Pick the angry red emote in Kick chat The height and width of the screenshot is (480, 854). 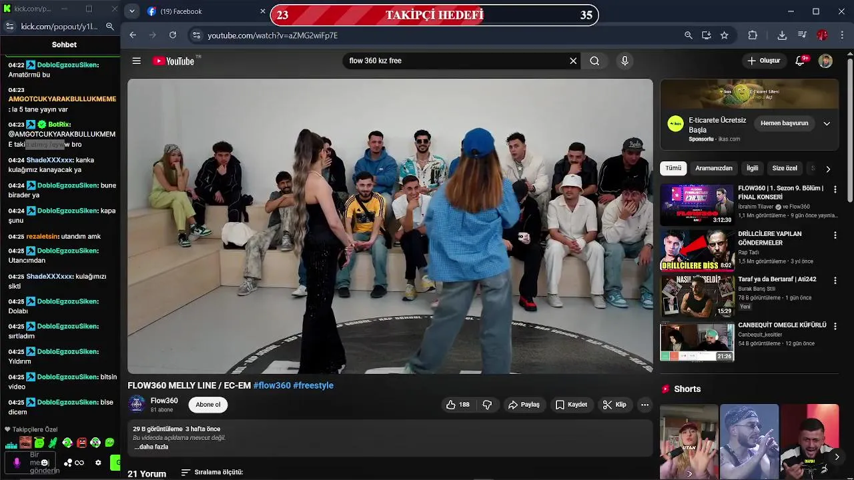coord(81,443)
